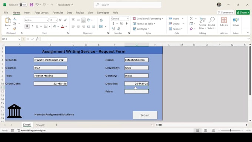This screenshot has width=252, height=142.
Task: Click the Cut scissors icon
Action: (x=14, y=19)
